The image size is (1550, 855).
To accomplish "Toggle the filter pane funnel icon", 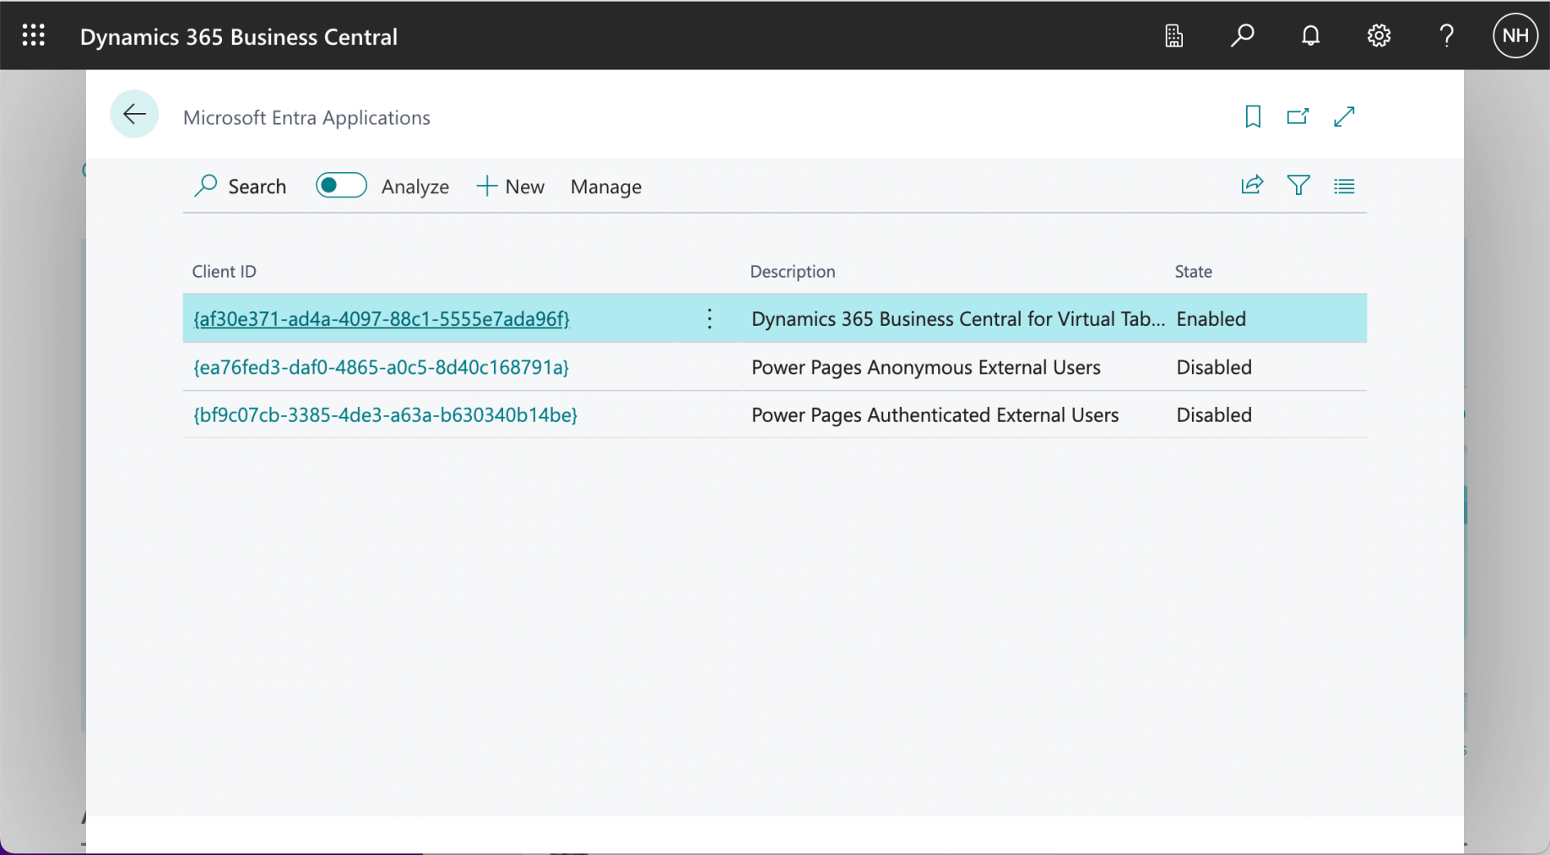I will click(1298, 186).
